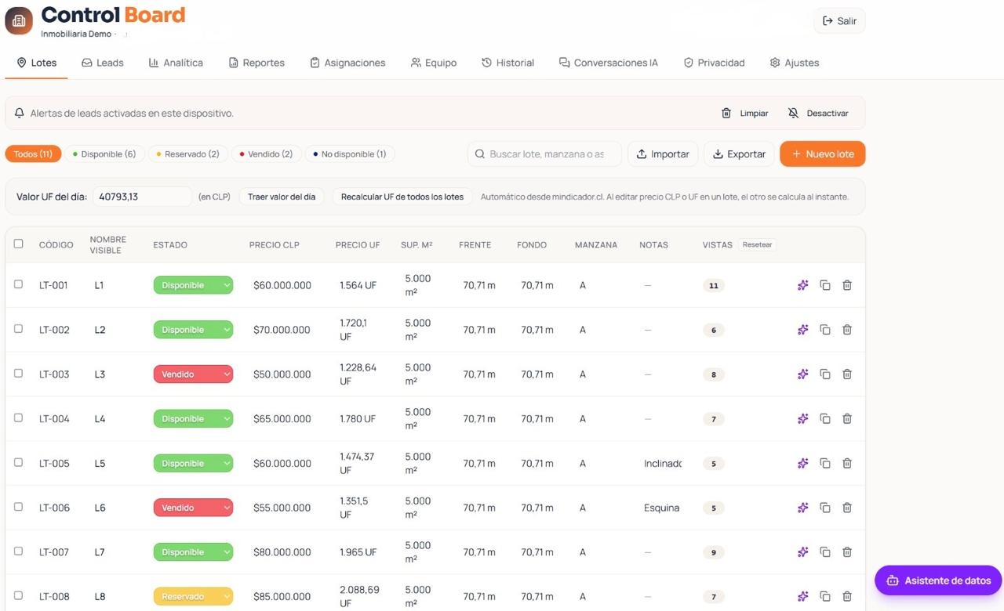
Task: Click the sparkle AI icon for LT-002
Action: pos(802,330)
